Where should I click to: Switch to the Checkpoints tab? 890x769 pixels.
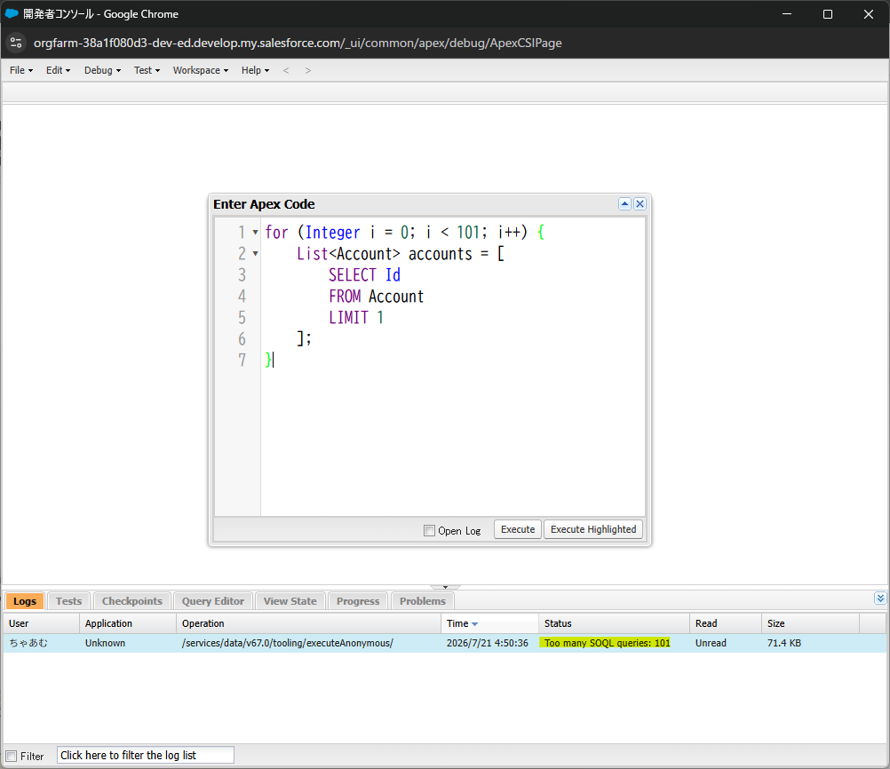pos(131,601)
